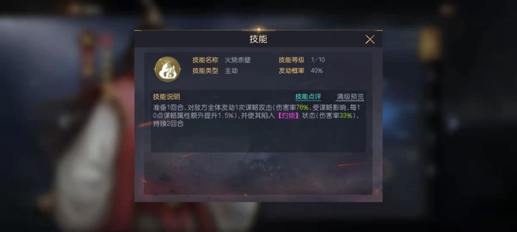Click the gold diamond ornament above title
The height and width of the screenshot is (232, 517).
[258, 29]
